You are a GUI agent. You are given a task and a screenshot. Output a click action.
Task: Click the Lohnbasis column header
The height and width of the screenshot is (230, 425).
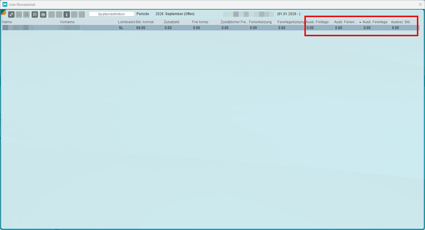[126, 22]
